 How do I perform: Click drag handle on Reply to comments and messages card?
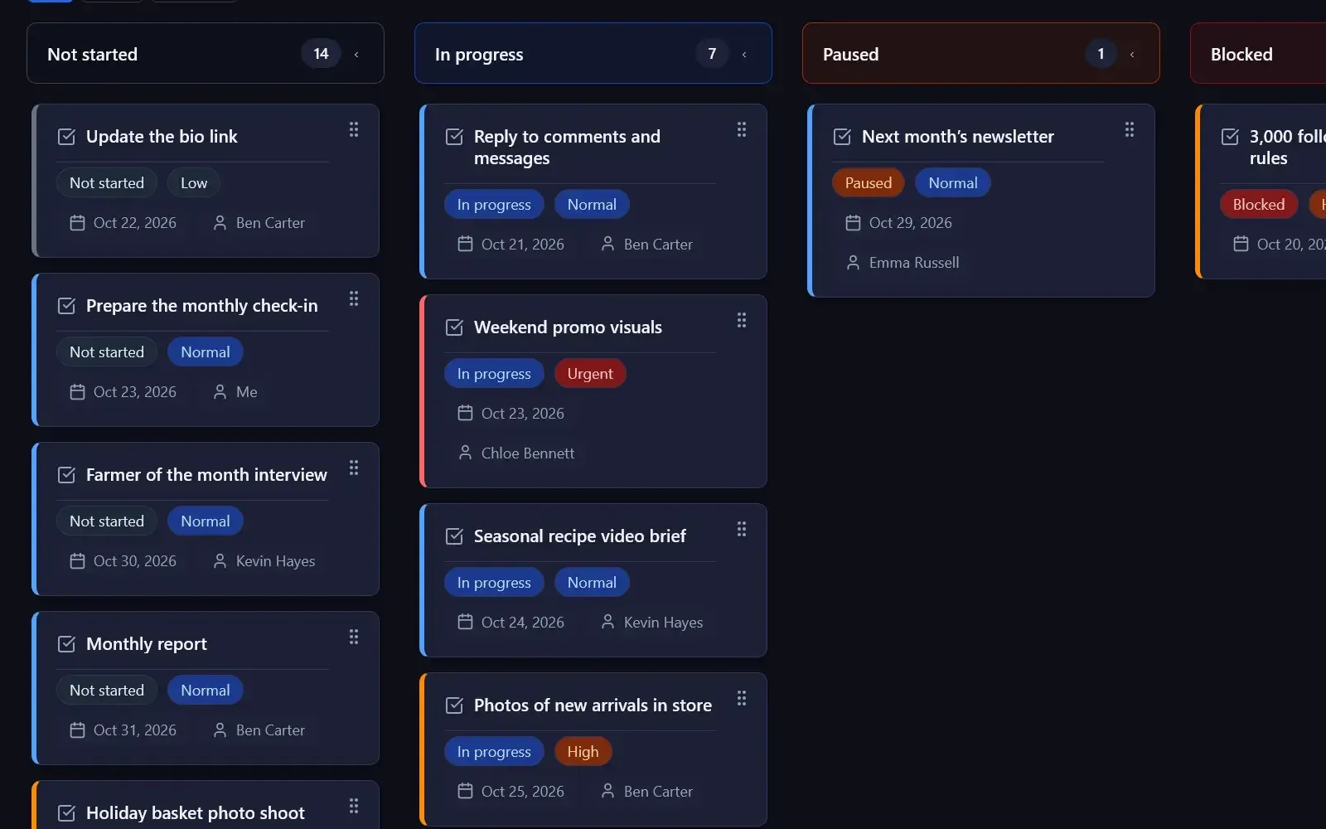742,129
